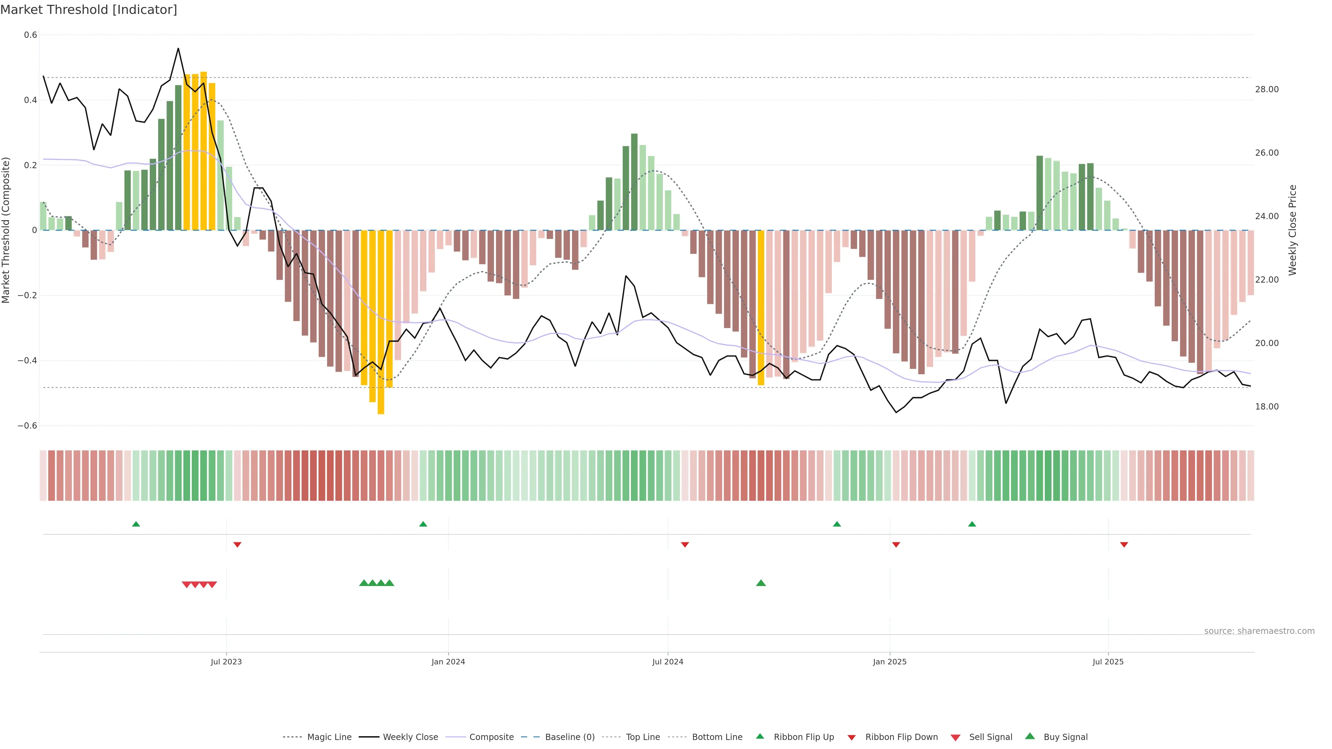Click the Jul 2025 x-axis label
Screen dimensions: 1332x749
1108,662
